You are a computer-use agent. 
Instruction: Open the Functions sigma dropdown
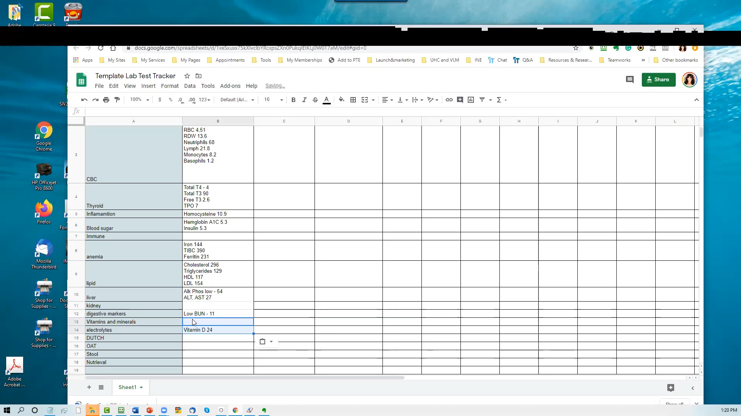tap(501, 100)
